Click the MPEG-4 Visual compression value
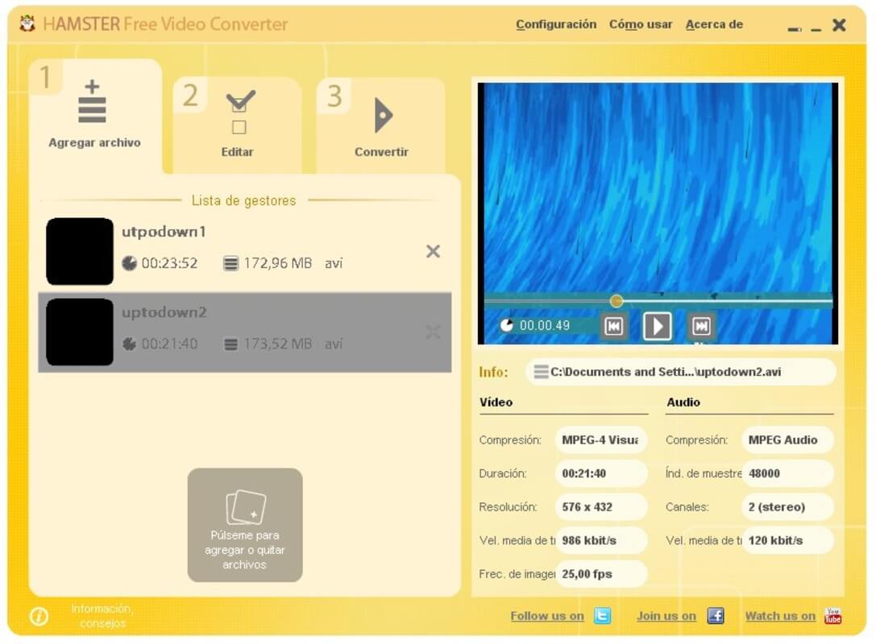Viewport: 876px width, 644px height. pos(600,440)
